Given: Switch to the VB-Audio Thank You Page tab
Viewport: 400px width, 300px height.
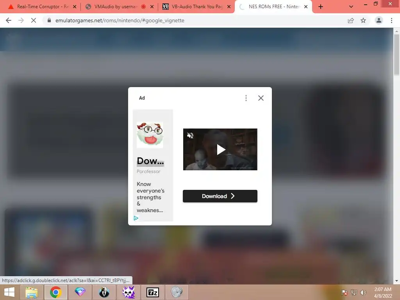Looking at the screenshot, I should point(196,7).
